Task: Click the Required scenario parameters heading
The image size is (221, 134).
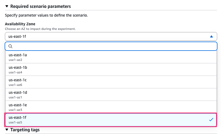Action: (40, 6)
